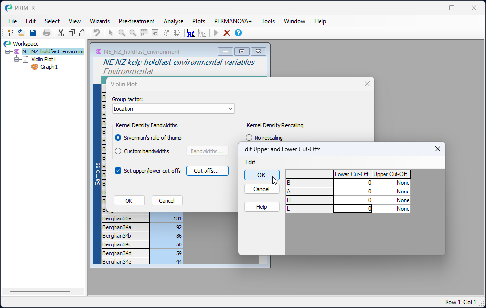486x308 pixels.
Task: Uncheck Set upper/lower cut-offs checkbox
Action: tap(118, 171)
